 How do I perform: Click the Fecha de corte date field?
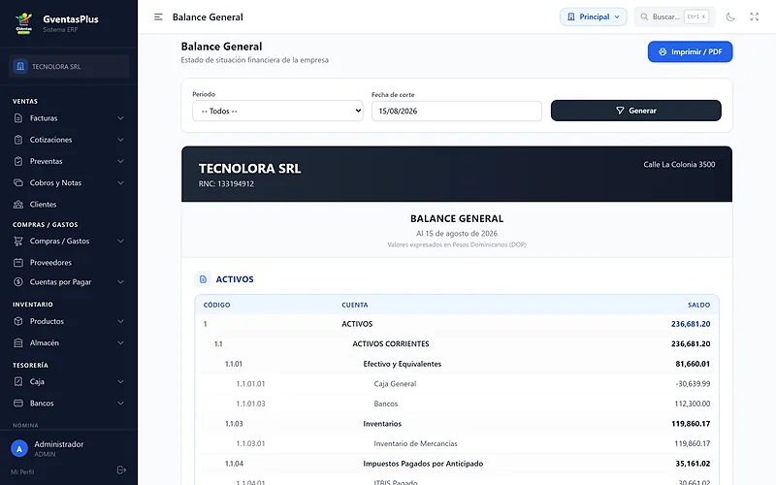(x=457, y=111)
